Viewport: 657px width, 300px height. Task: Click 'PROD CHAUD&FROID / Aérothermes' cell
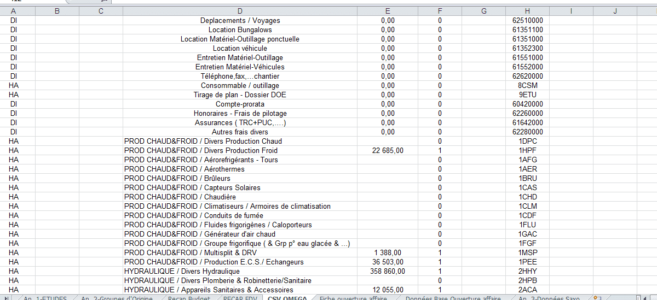pos(240,169)
